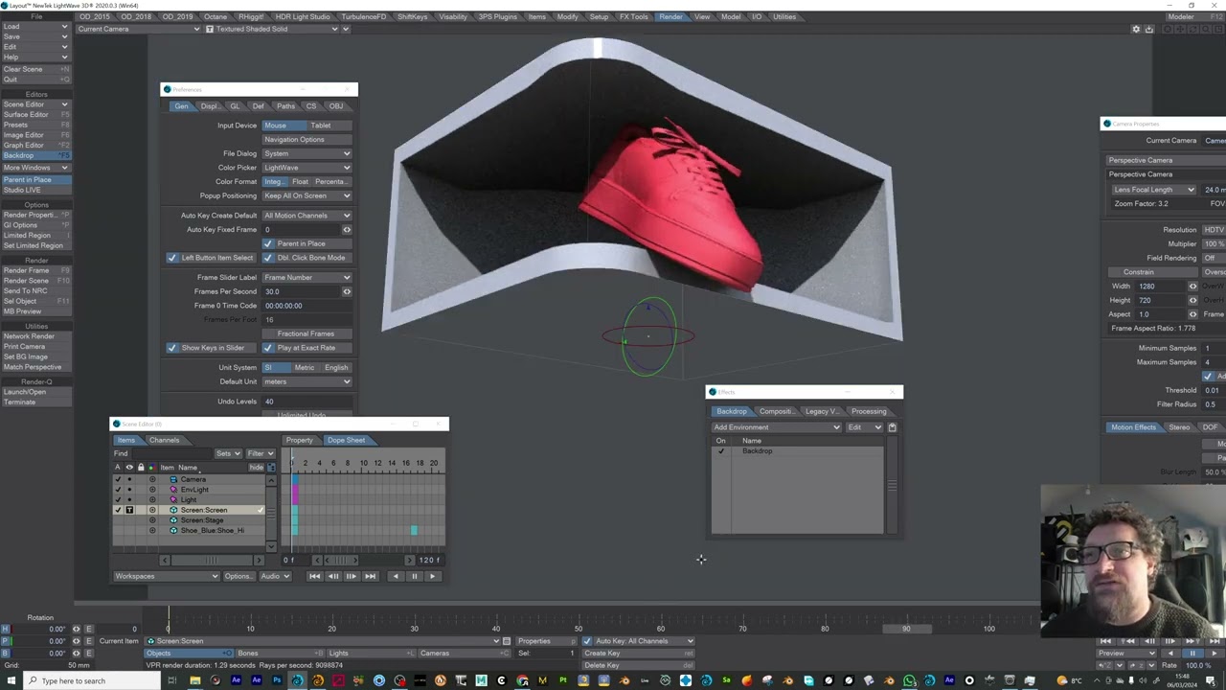Open the Processing tab in Effects panel

[x=869, y=412]
